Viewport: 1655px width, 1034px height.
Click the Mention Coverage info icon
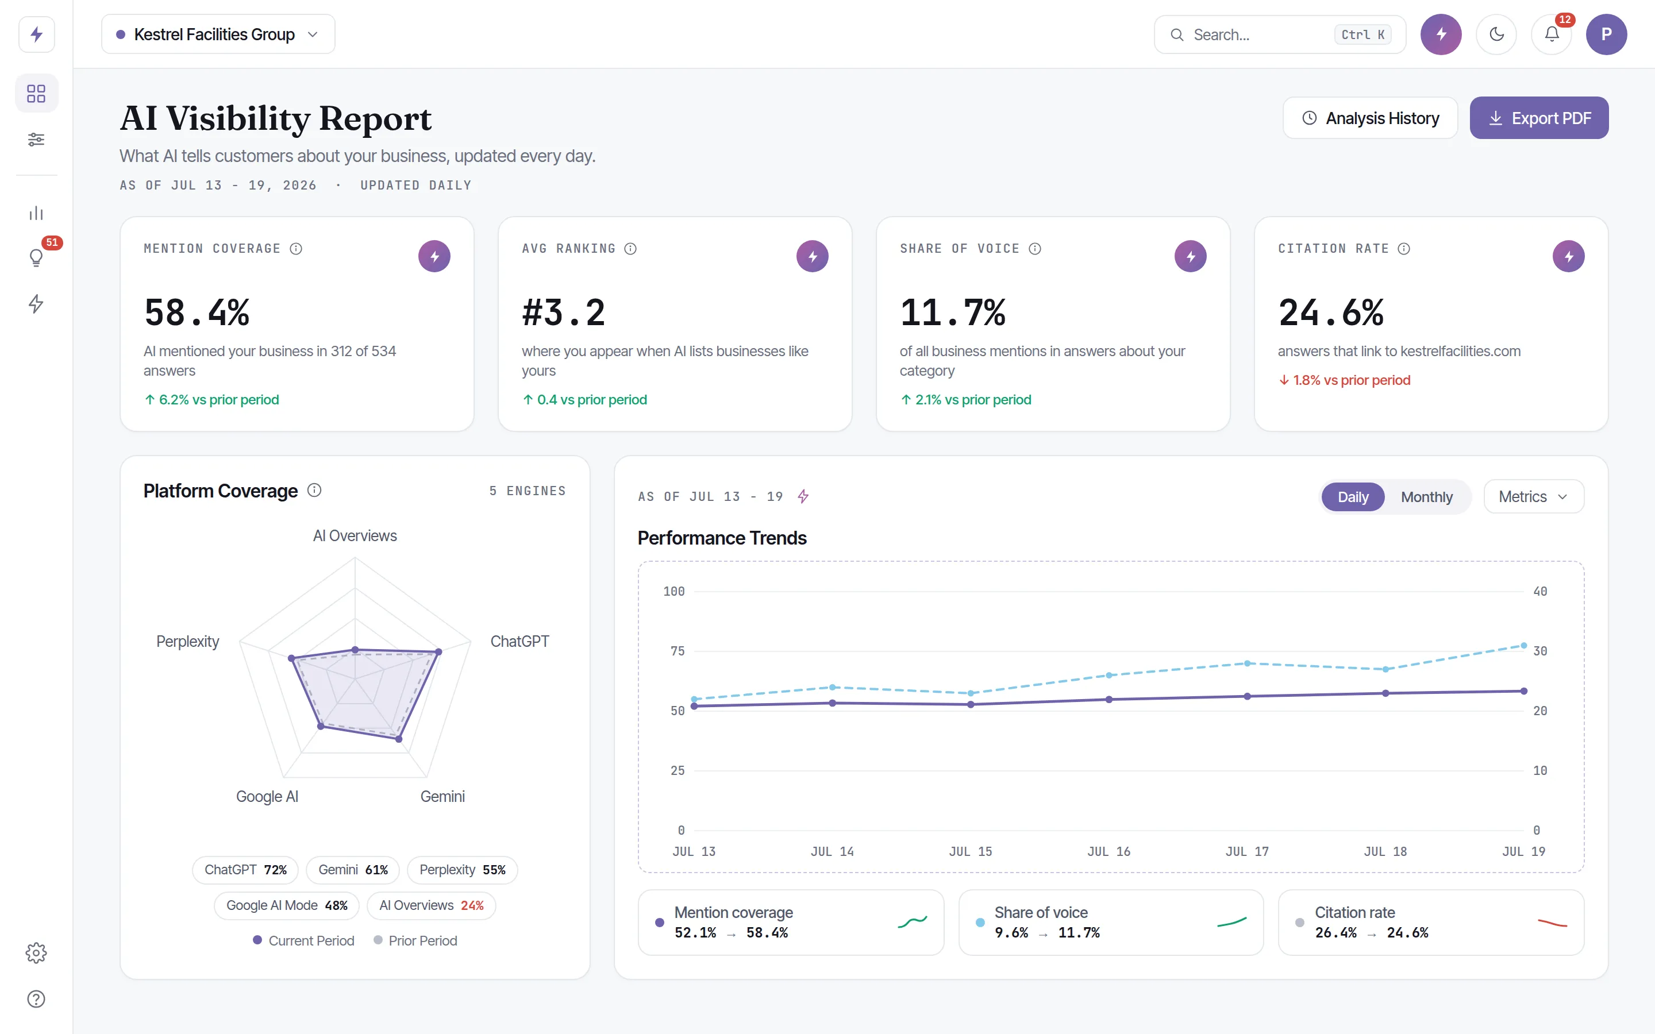296,249
